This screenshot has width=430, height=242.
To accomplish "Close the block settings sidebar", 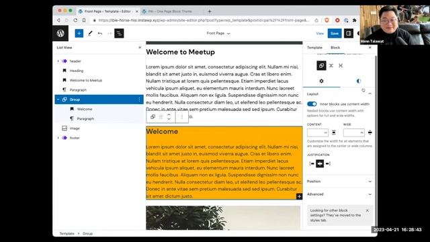I will coord(370,48).
